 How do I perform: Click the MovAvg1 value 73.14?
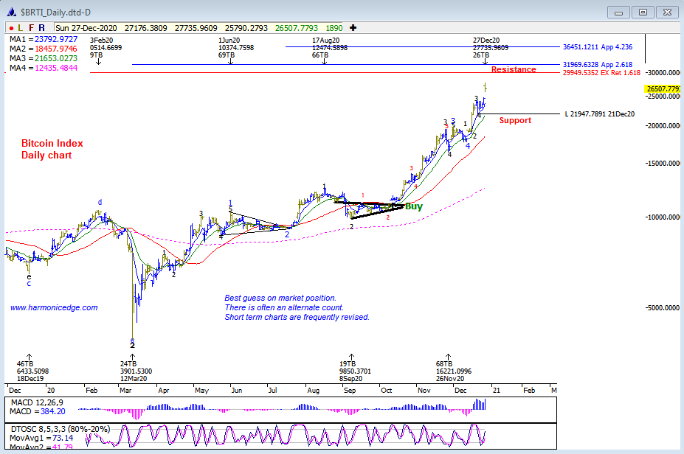pyautogui.click(x=63, y=439)
